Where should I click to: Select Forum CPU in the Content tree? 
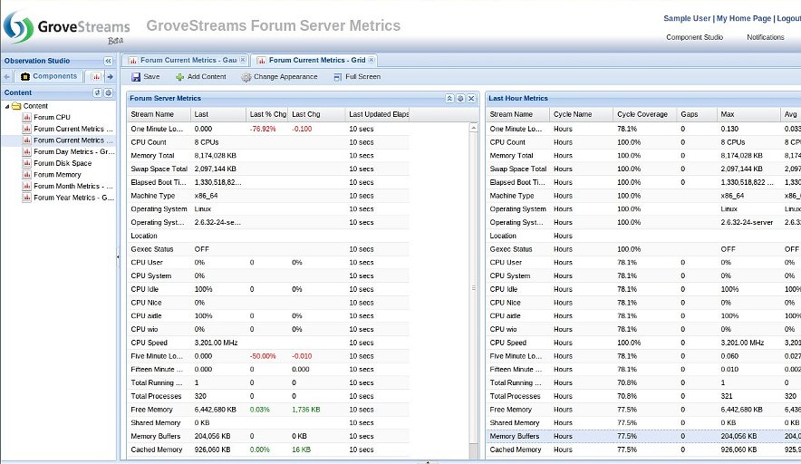pyautogui.click(x=51, y=117)
